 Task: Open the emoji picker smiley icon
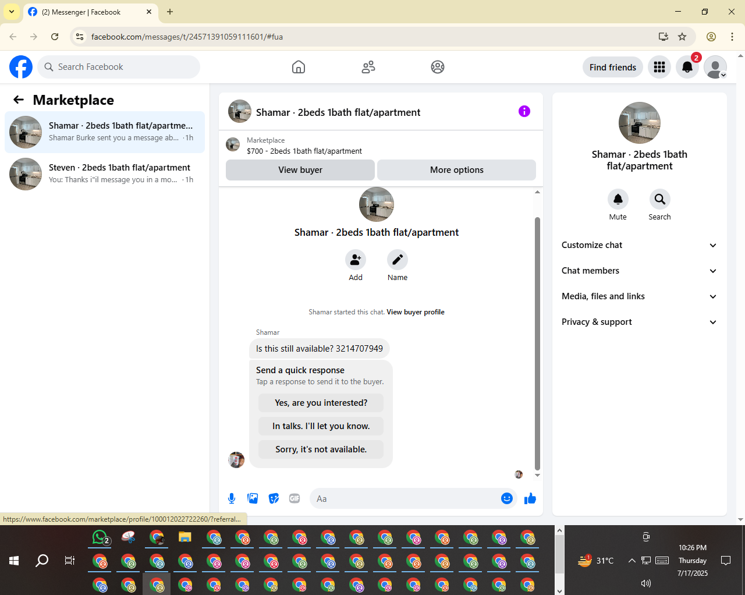click(507, 498)
